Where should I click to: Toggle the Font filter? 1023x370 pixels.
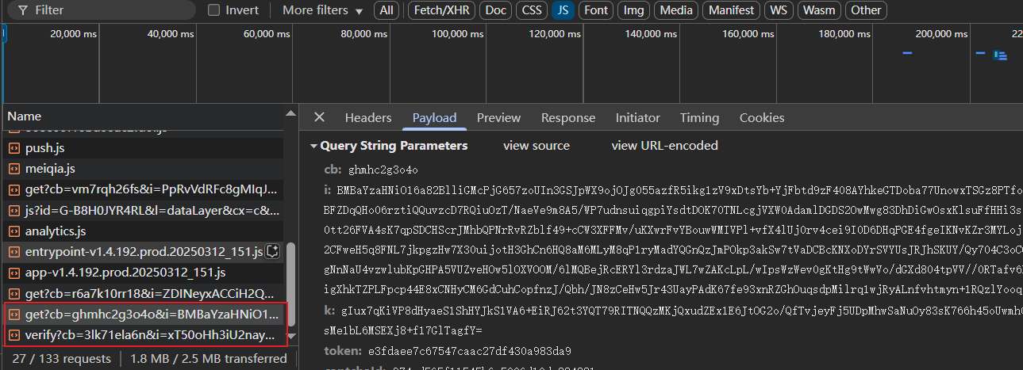pyautogui.click(x=596, y=10)
